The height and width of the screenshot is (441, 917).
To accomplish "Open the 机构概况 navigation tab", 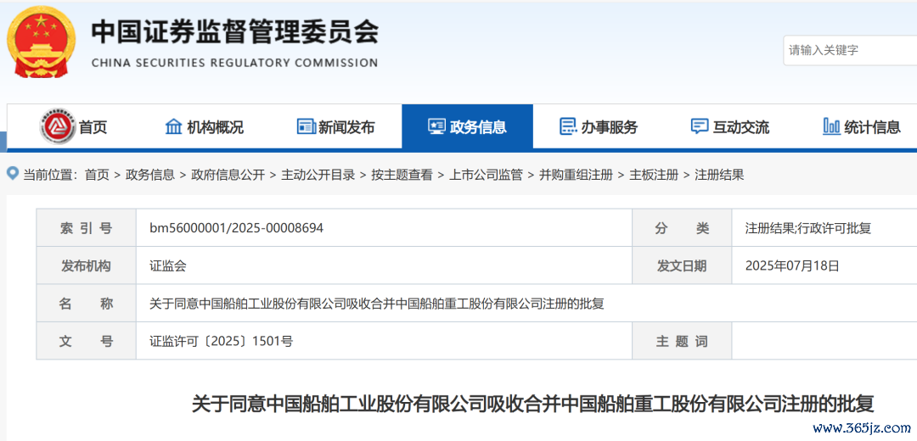I will pos(204,126).
